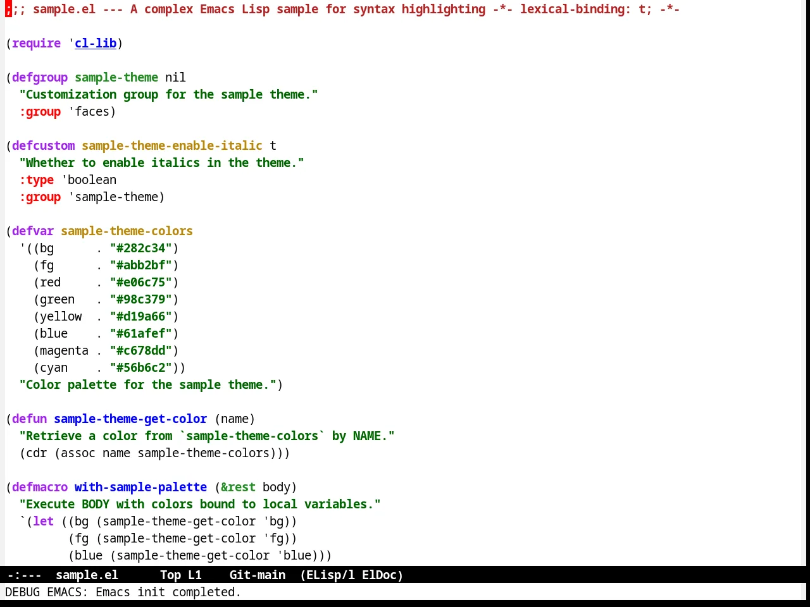
Task: Click the -:--- buffer status indicator
Action: point(24,575)
